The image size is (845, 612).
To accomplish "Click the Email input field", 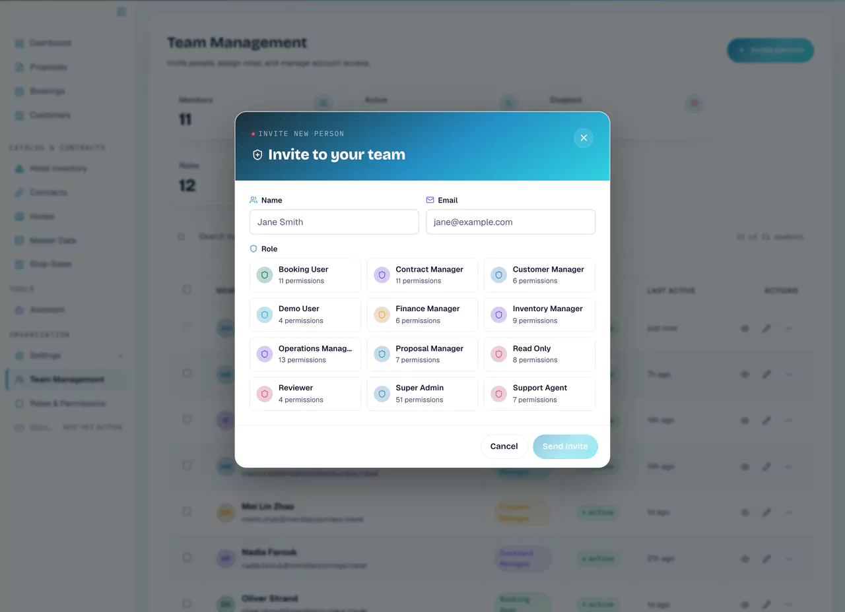I will 510,222.
